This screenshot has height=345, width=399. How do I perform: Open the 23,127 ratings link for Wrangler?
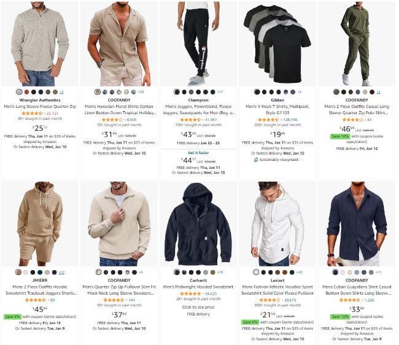[52, 113]
